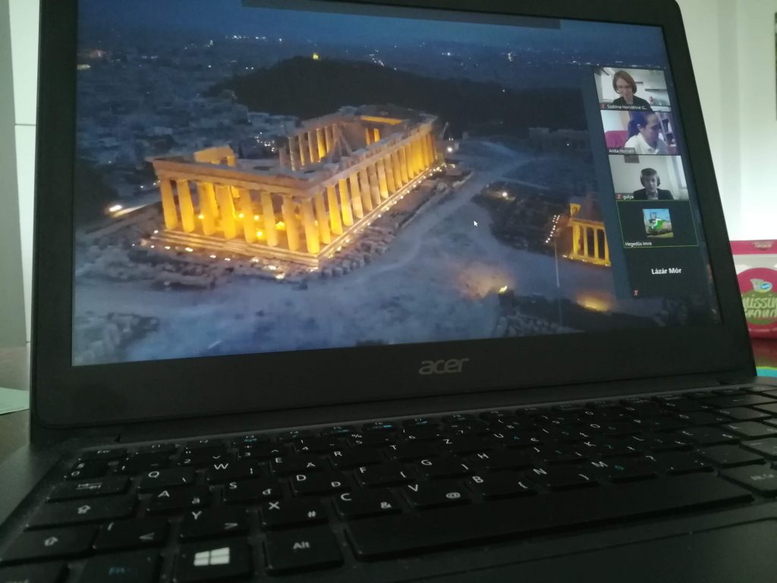Screen dimensions: 777x583
Task: Click the Lázár Mór name text
Action: 667,270
